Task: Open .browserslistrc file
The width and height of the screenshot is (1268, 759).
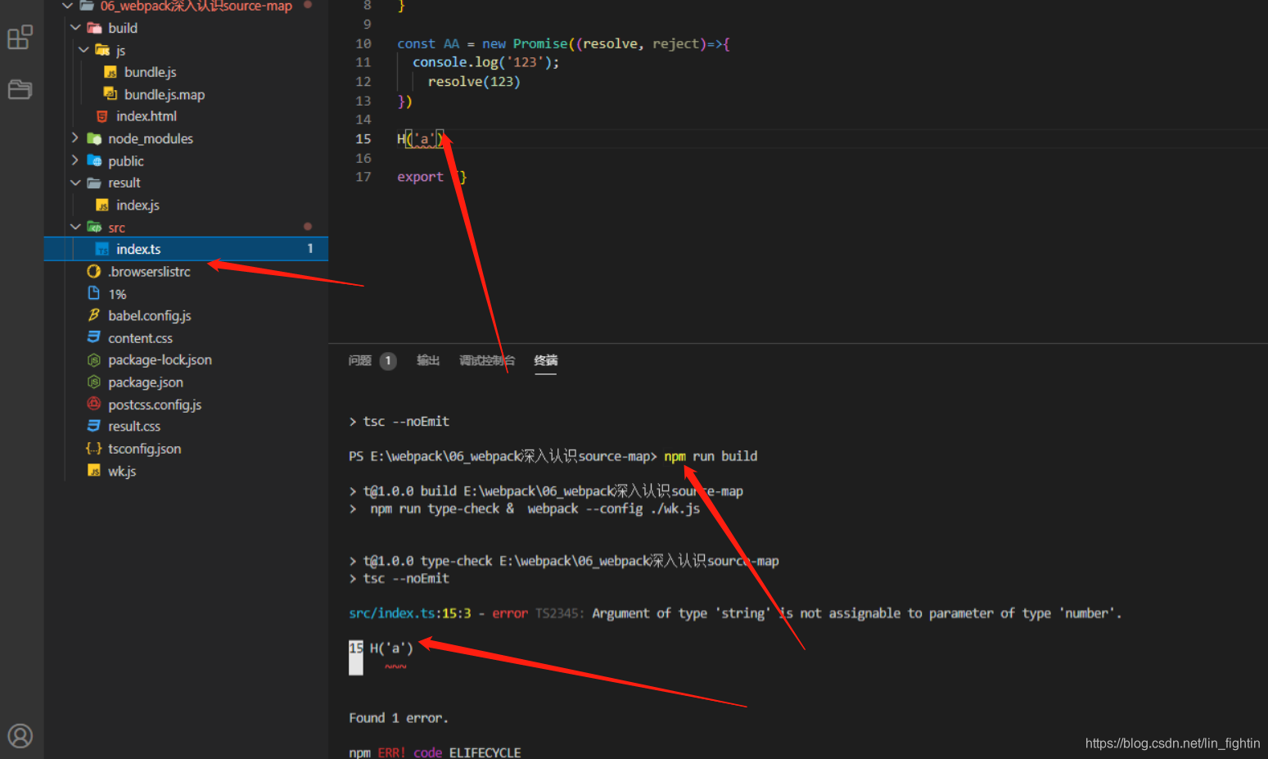Action: click(x=149, y=271)
